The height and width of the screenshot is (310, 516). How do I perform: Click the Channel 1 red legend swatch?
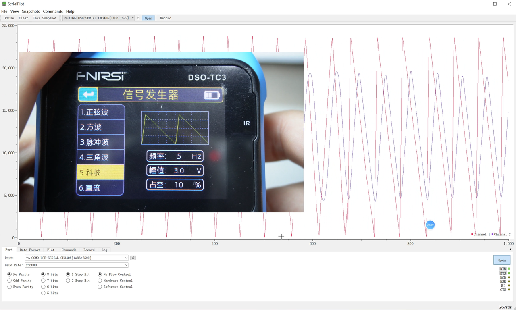(x=472, y=234)
